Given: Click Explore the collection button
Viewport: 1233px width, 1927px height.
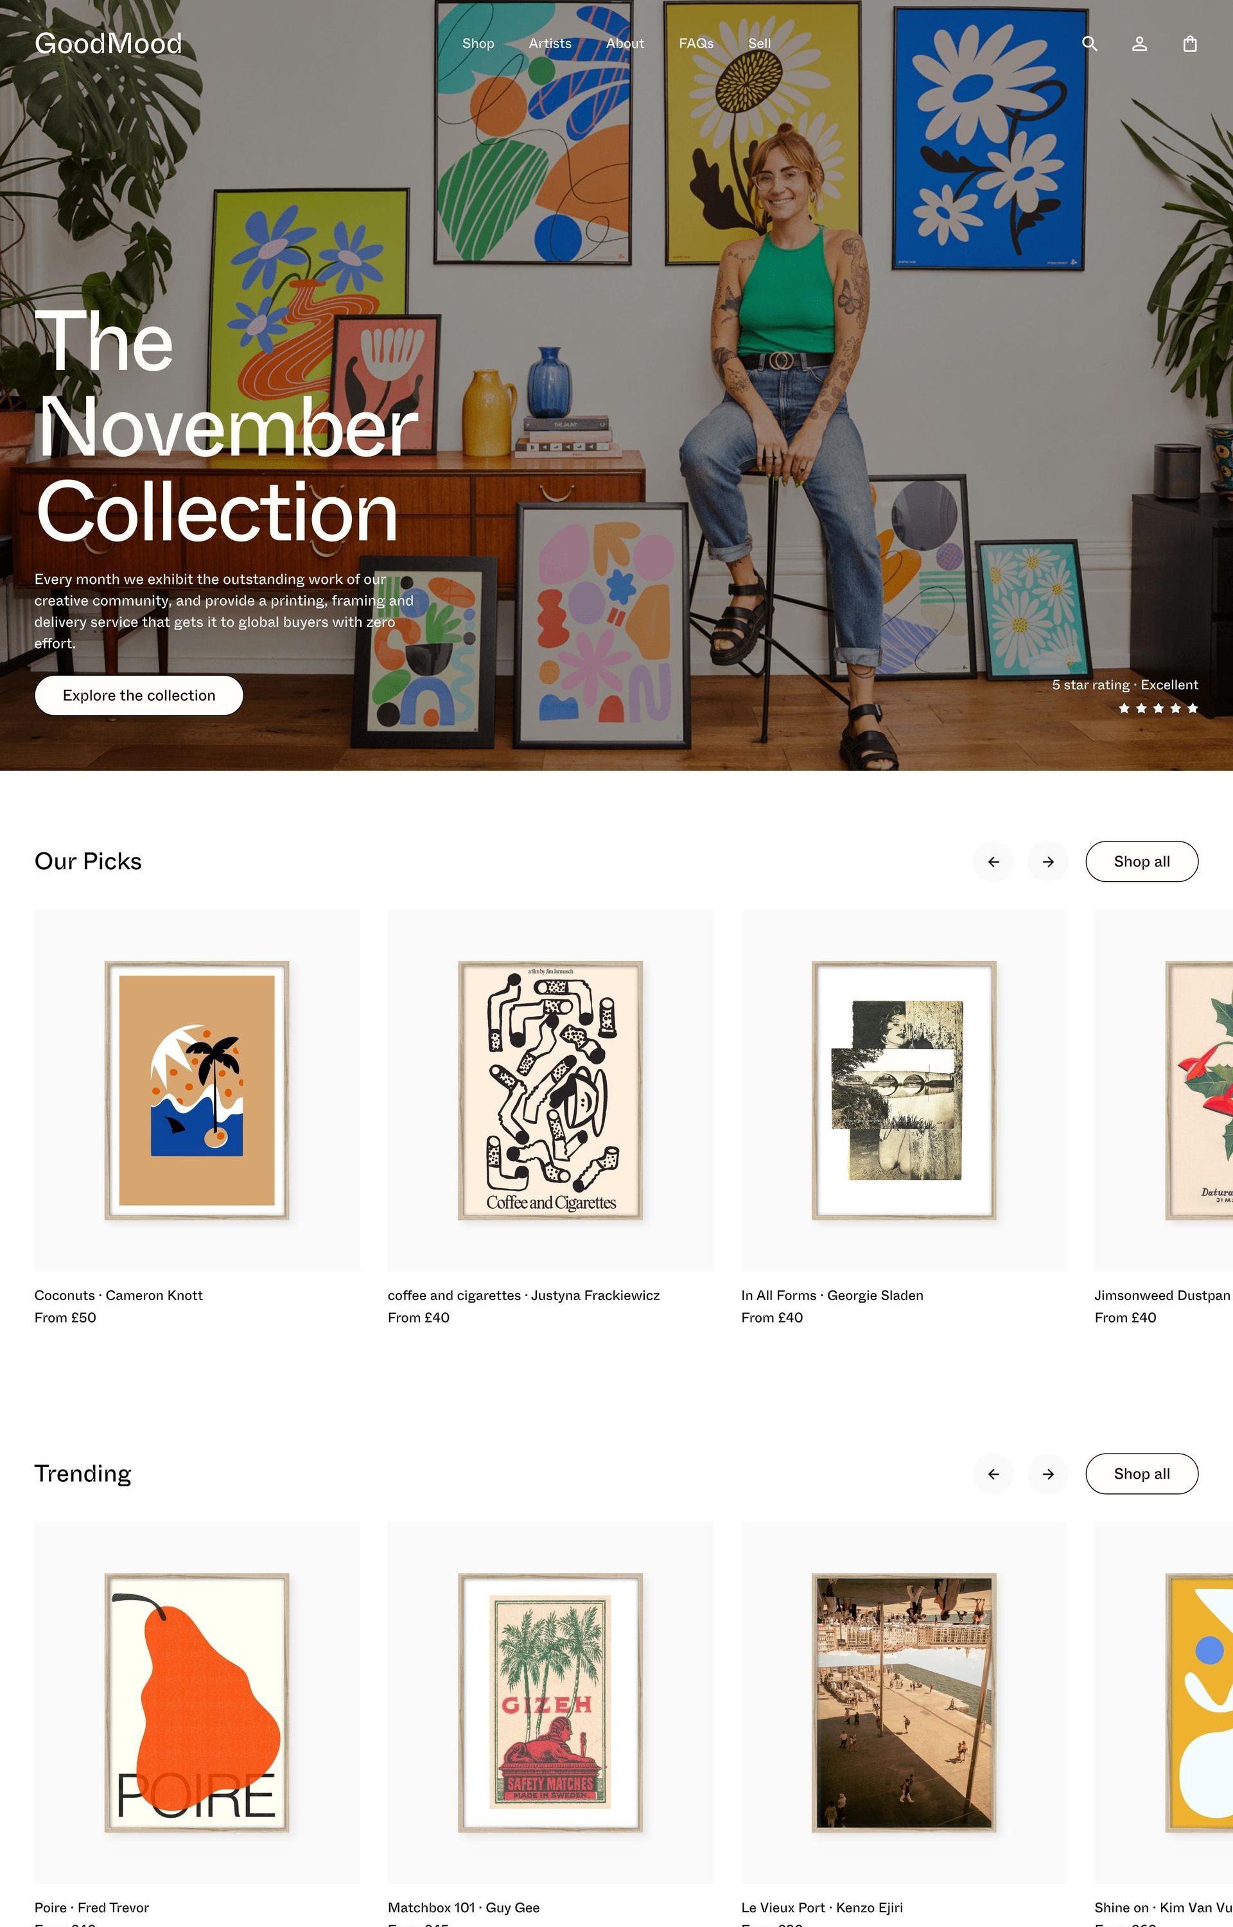Looking at the screenshot, I should click(x=139, y=695).
